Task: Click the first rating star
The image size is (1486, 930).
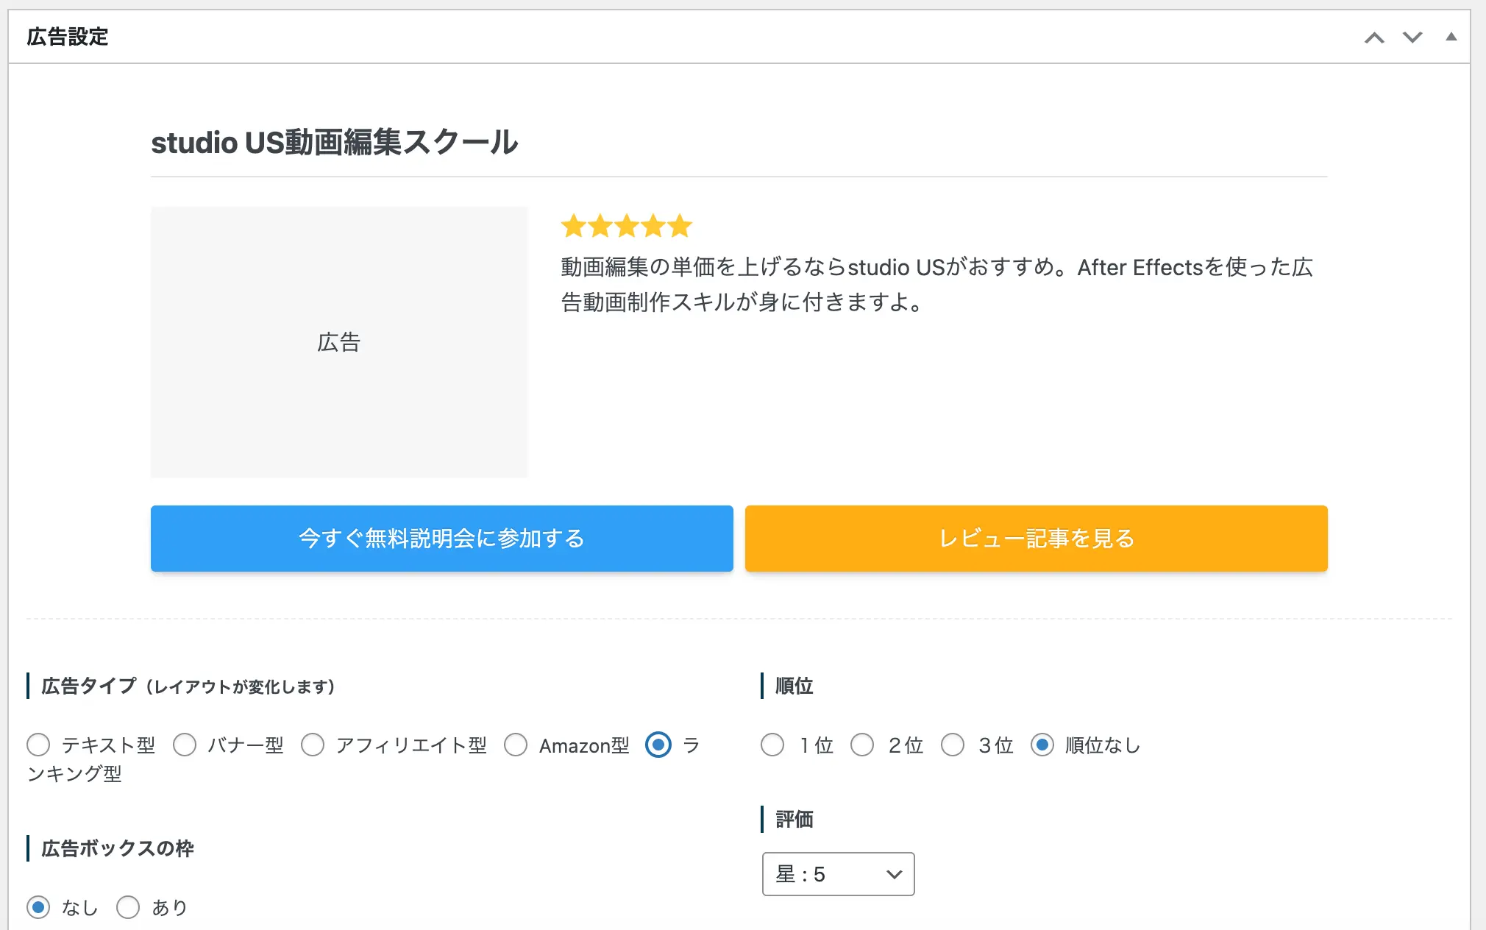Action: [575, 226]
